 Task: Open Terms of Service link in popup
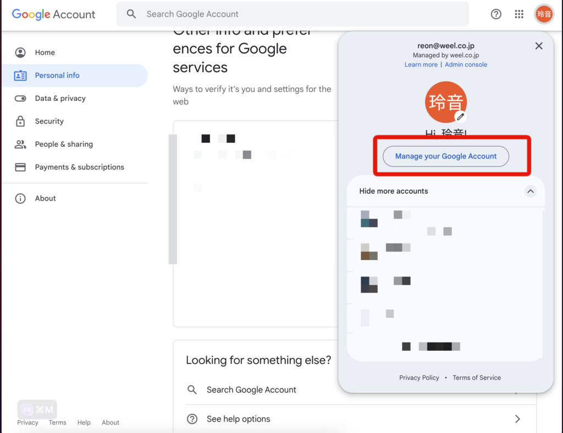click(x=477, y=378)
